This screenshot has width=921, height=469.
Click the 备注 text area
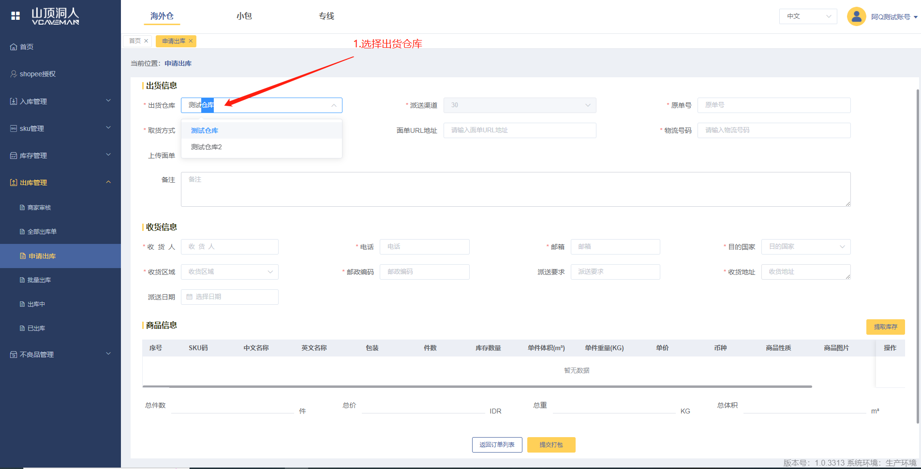click(515, 189)
